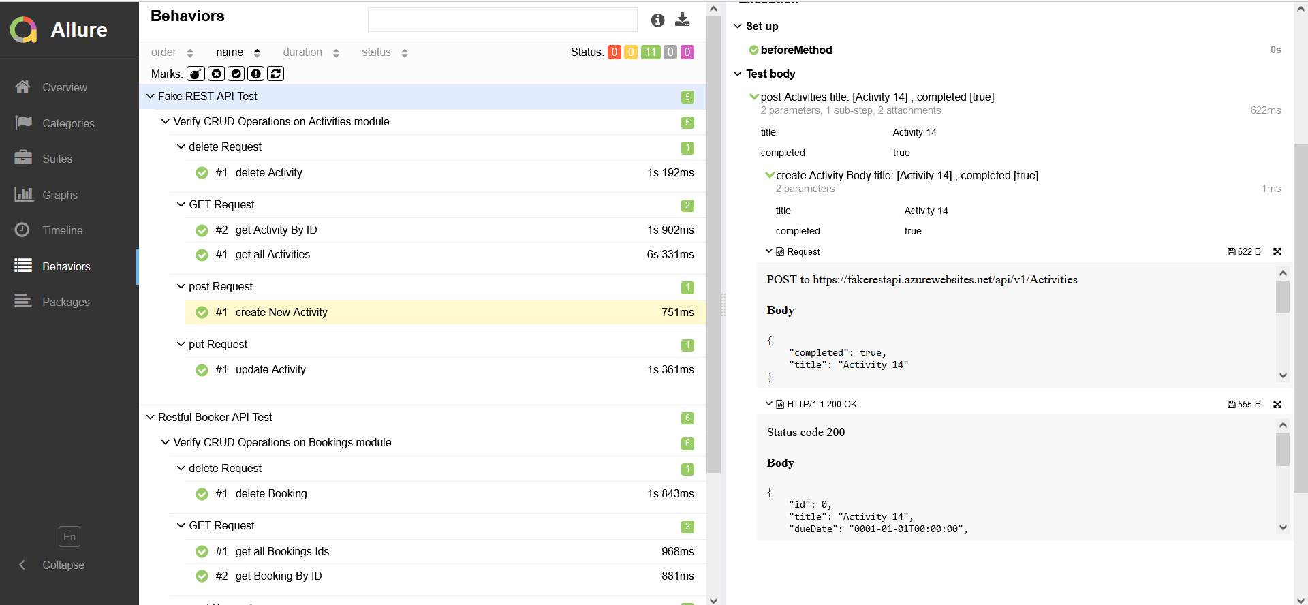The image size is (1308, 605).
Task: Collapse the post Request group
Action: (181, 287)
